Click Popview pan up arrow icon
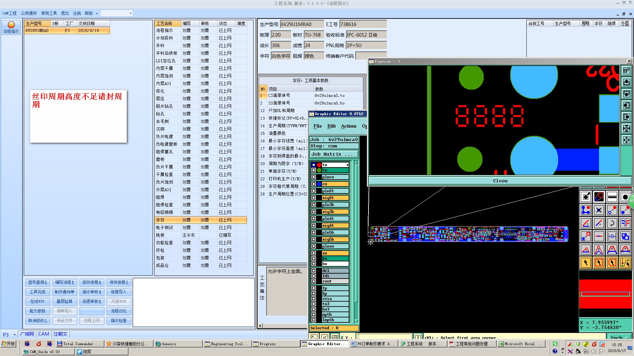The height and width of the screenshot is (356, 634). coord(626,82)
